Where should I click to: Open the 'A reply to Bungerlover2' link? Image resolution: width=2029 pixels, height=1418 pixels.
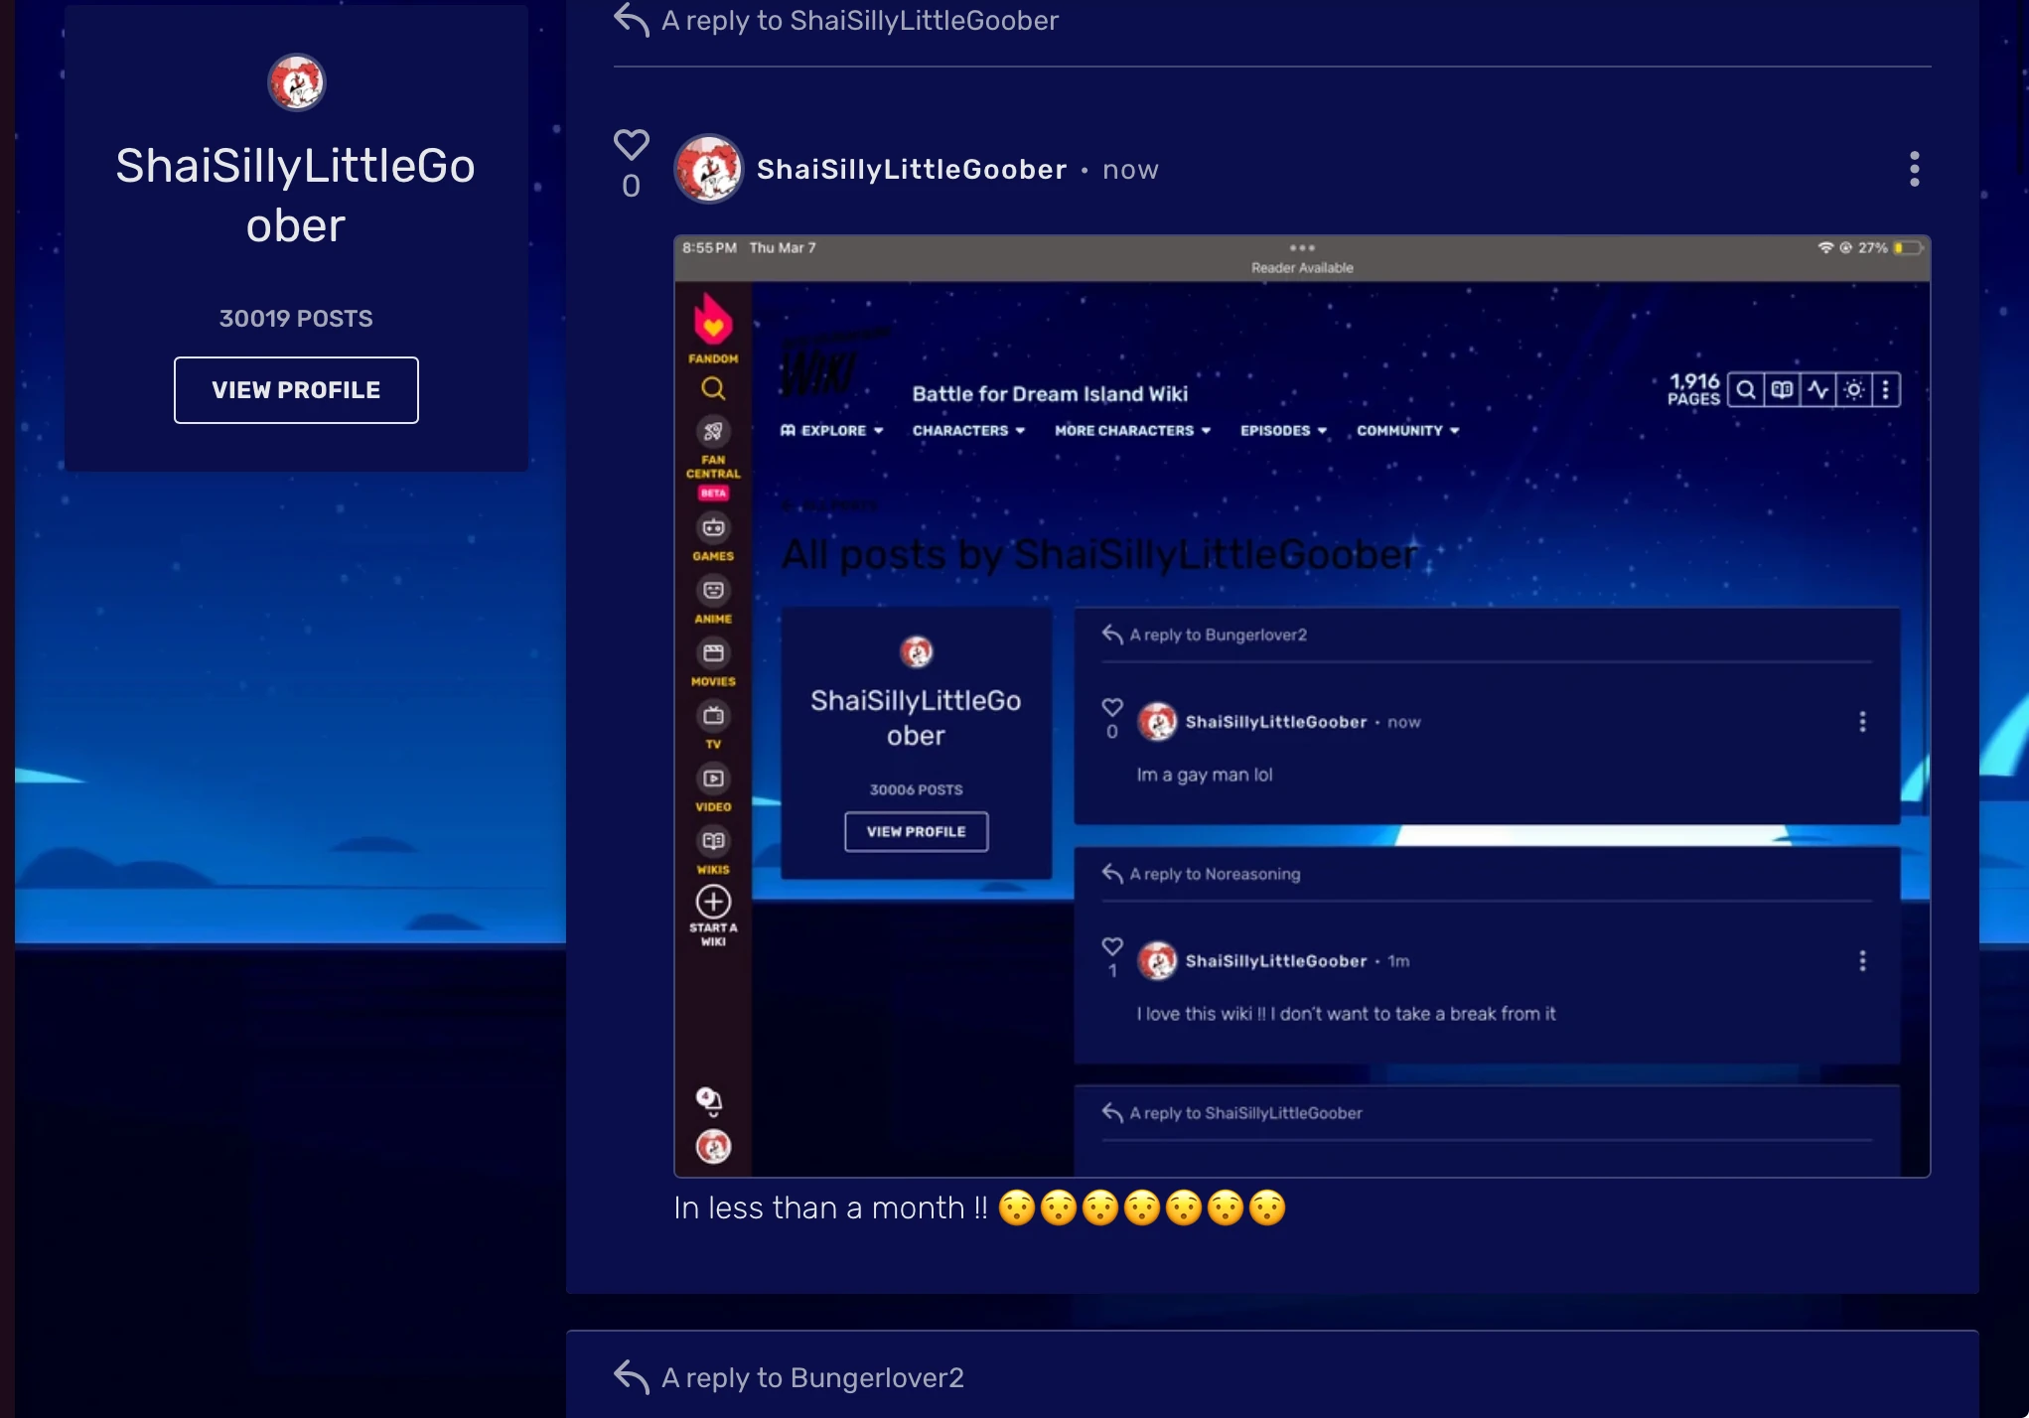tap(812, 1377)
